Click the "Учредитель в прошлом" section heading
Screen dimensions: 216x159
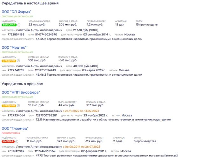click(23, 84)
